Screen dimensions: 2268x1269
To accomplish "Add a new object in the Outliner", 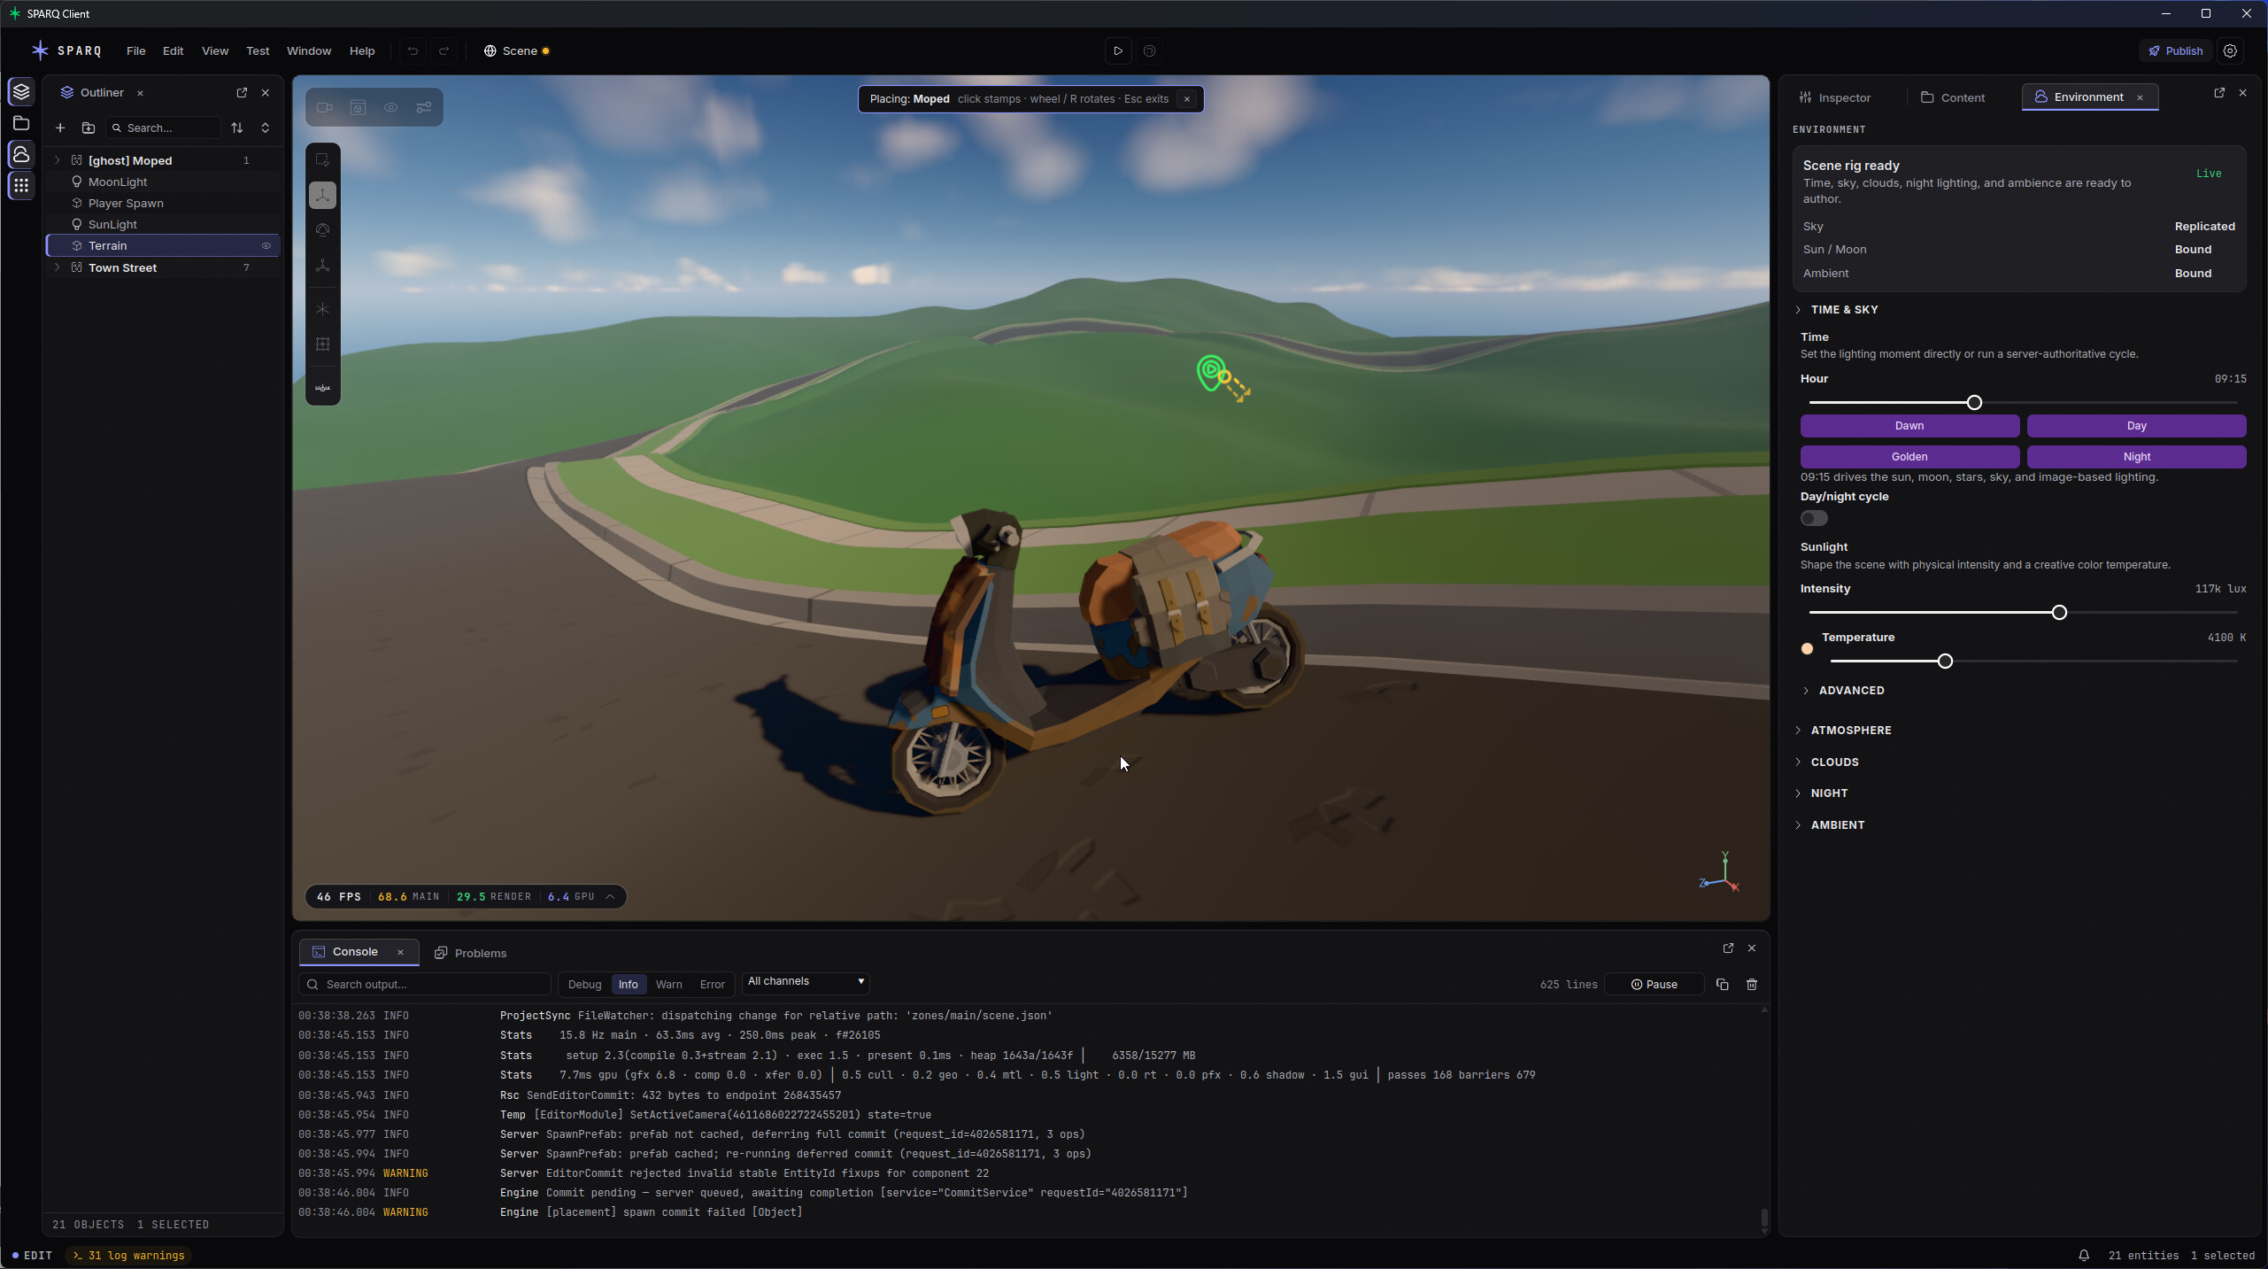I will (60, 128).
